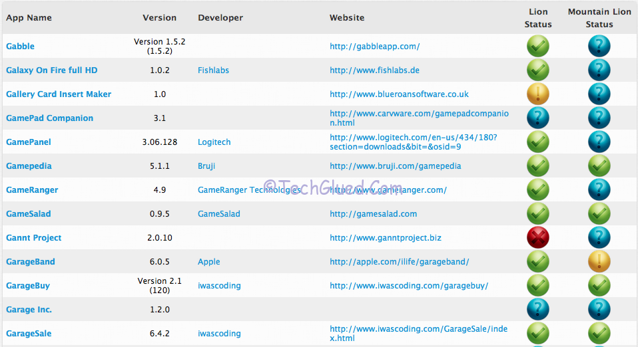The height and width of the screenshot is (347, 638).
Task: Open the Gannt Project app link
Action: 34,238
